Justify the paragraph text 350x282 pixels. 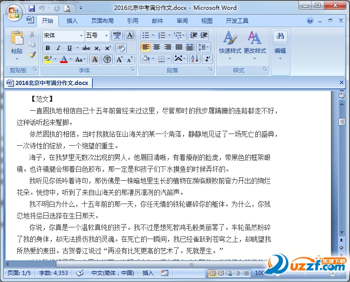coord(179,47)
